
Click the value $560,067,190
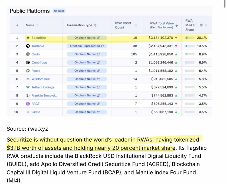(162, 112)
